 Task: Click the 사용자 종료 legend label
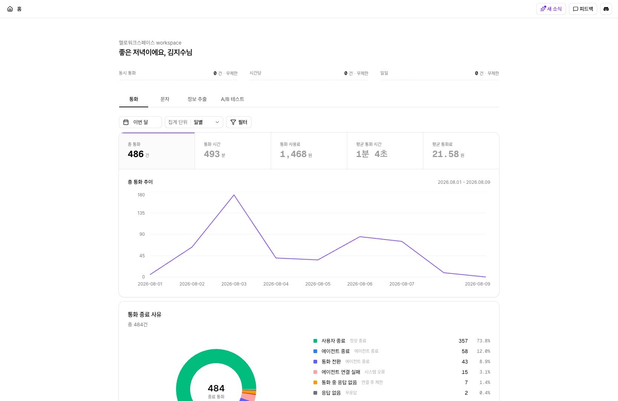click(334, 341)
